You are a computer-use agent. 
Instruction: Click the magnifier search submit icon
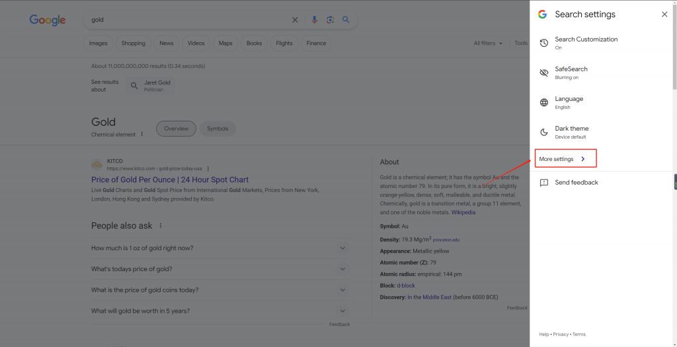click(x=346, y=19)
